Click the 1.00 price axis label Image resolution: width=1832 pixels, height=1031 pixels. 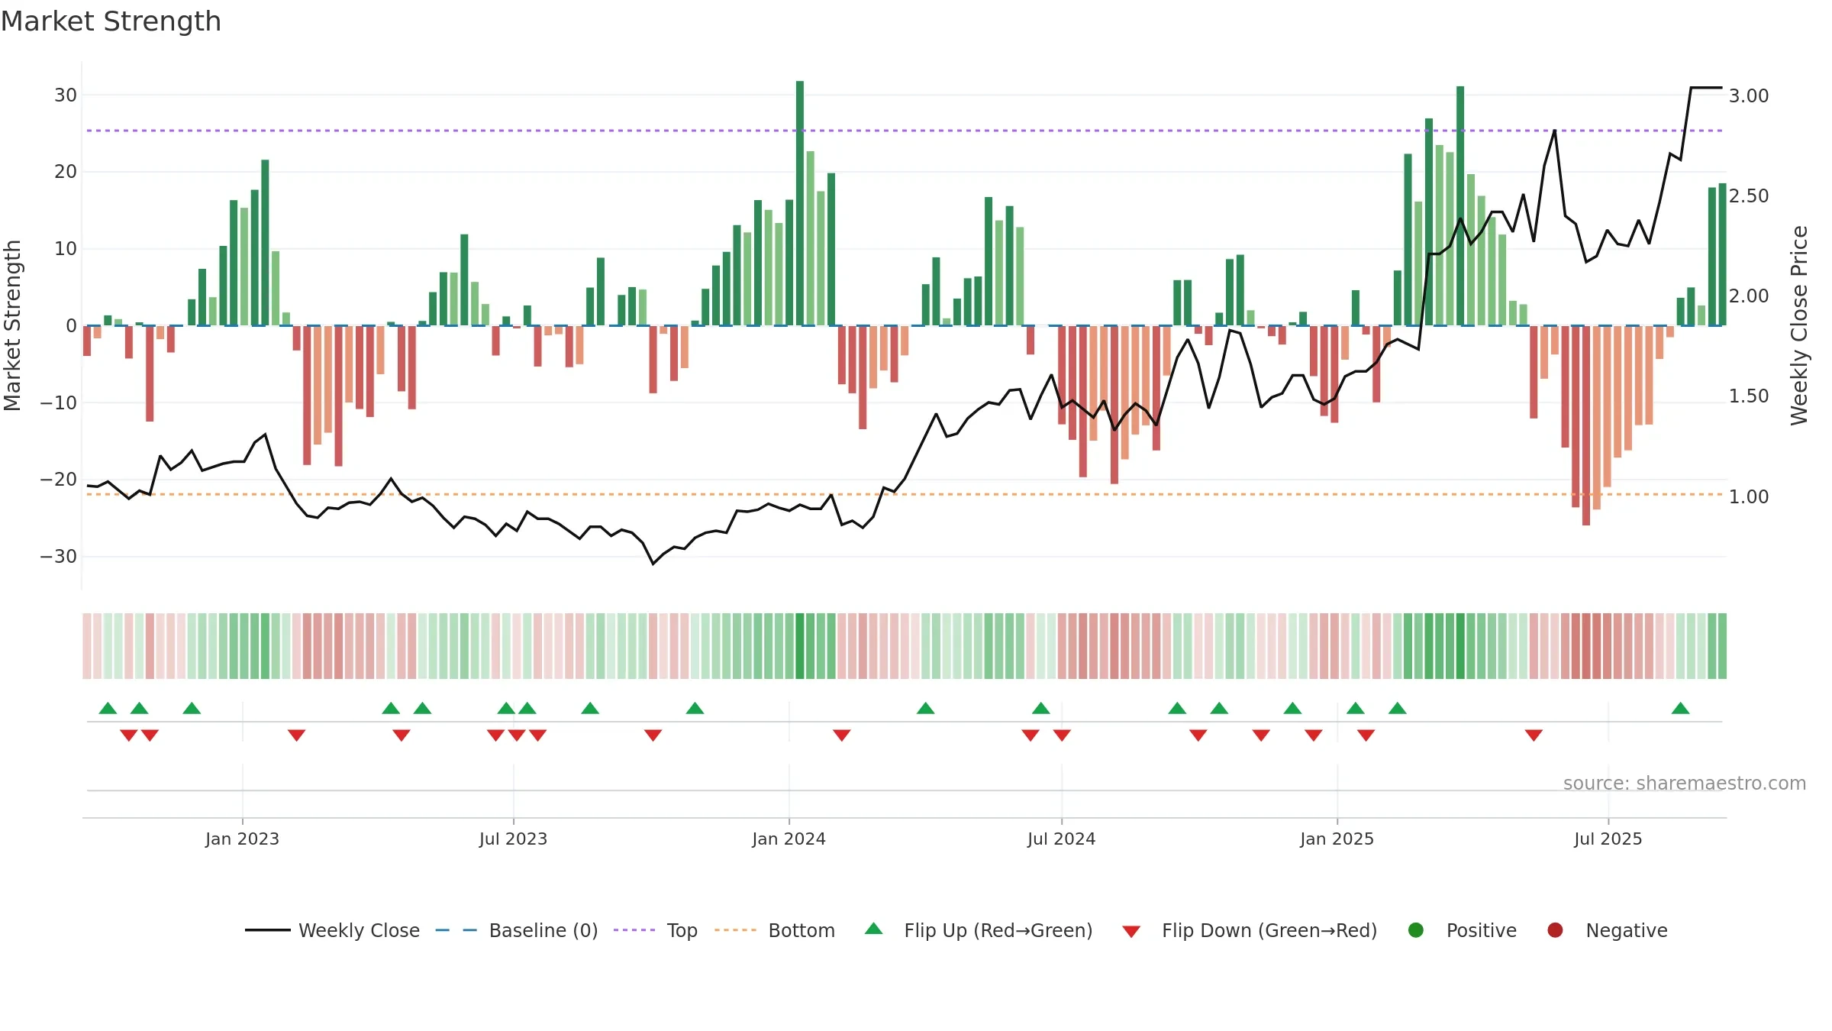(x=1749, y=496)
